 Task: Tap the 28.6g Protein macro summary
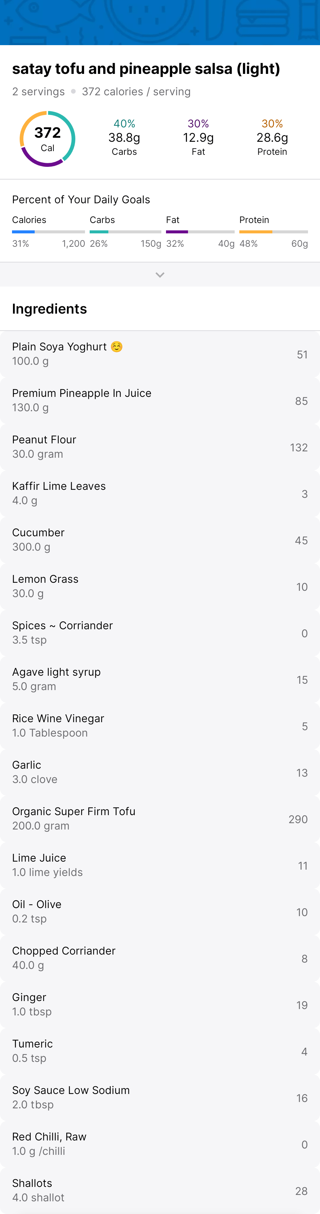tap(272, 138)
